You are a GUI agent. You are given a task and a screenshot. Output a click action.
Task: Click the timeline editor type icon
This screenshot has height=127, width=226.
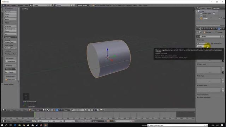[x=4, y=121]
